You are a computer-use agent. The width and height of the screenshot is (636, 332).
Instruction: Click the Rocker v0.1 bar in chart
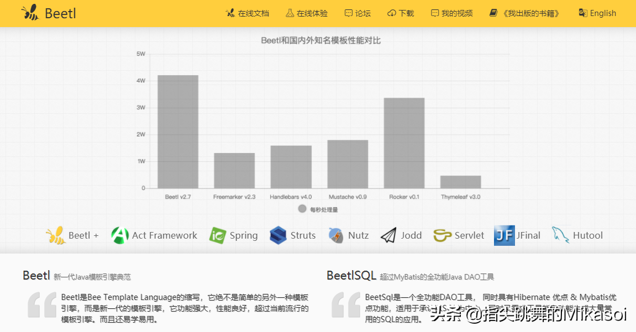point(404,143)
